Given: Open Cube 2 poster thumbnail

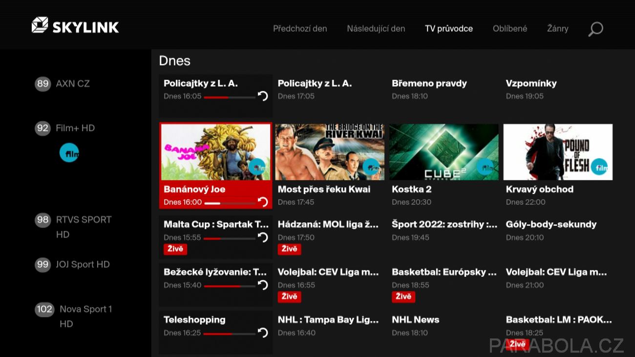Looking at the screenshot, I should [444, 152].
